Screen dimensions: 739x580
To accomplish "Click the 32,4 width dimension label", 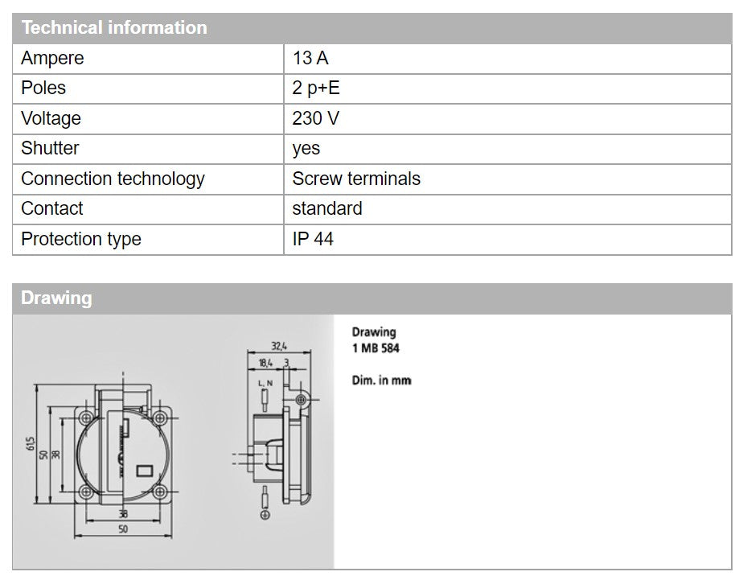I will pyautogui.click(x=277, y=345).
